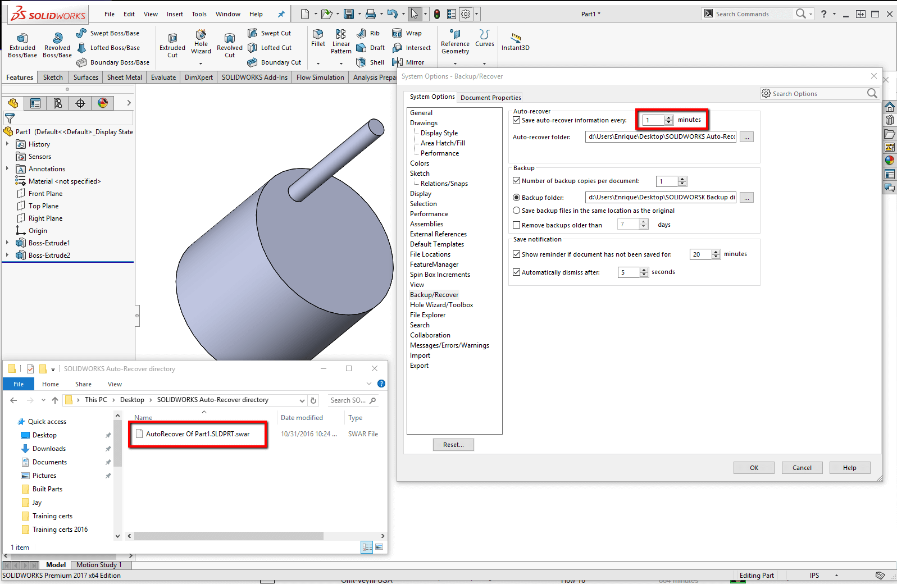Select Save backup files in same location

(x=517, y=211)
